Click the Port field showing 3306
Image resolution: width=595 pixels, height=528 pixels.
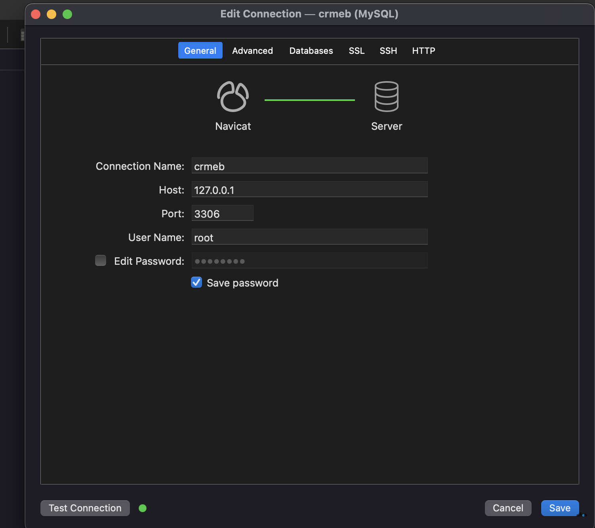[223, 213]
